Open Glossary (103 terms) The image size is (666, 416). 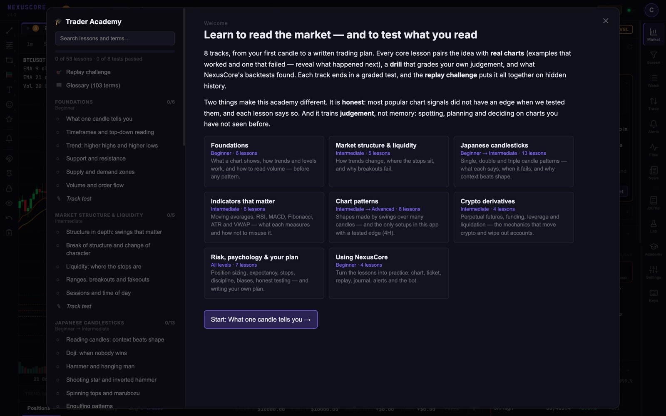click(115, 85)
